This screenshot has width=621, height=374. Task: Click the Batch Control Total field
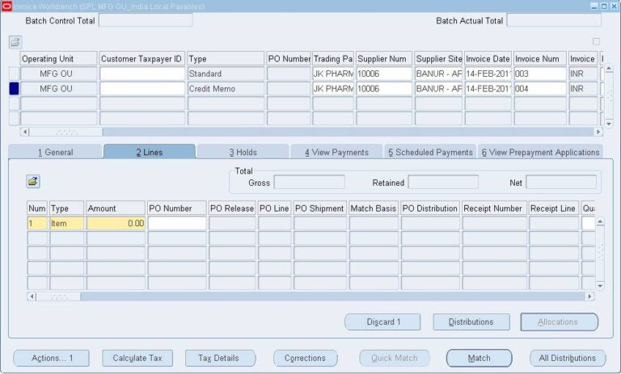pos(146,20)
